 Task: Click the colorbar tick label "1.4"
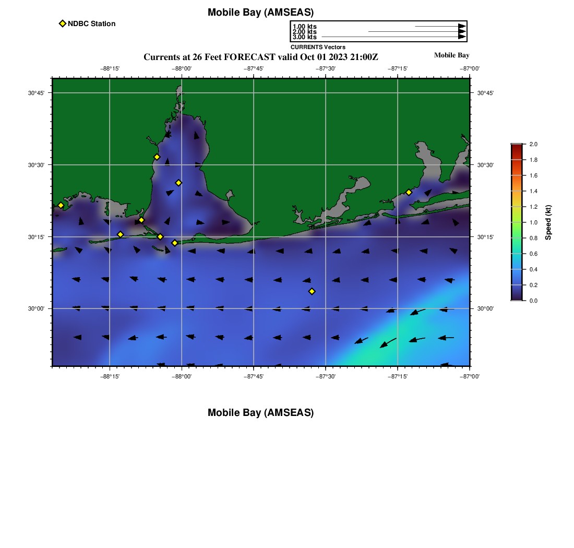point(533,191)
